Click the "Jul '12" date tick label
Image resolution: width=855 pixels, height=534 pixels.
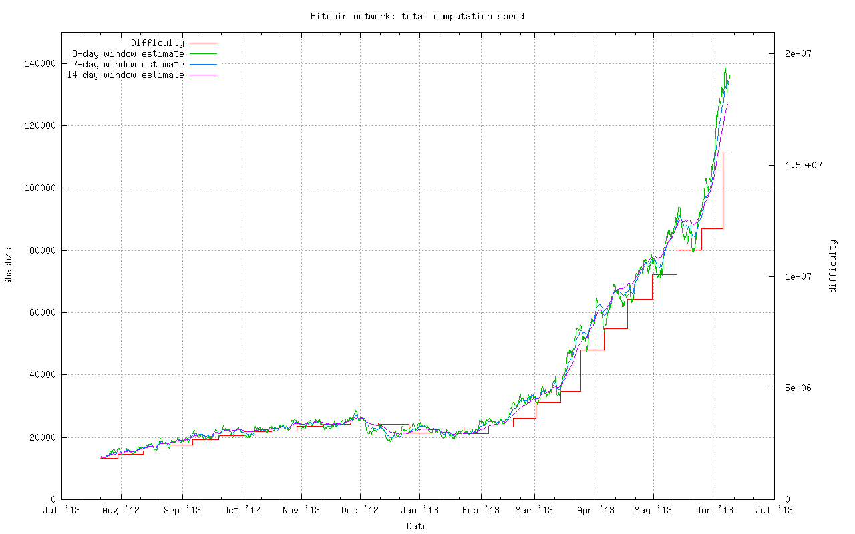click(61, 511)
